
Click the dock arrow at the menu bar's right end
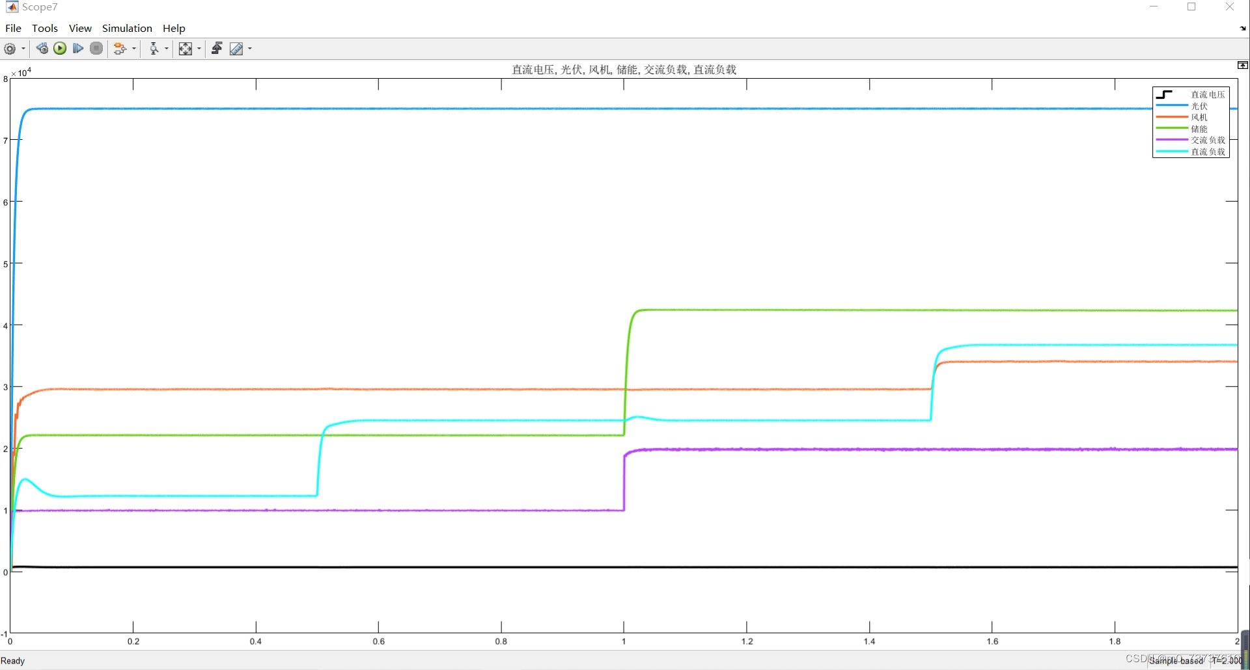click(1242, 29)
